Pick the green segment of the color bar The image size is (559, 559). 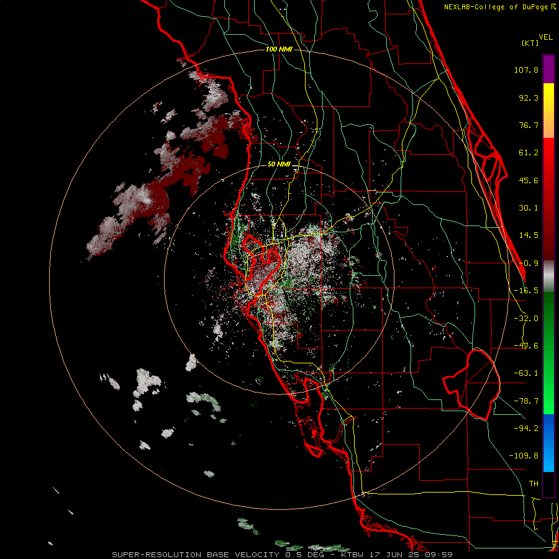[x=548, y=353]
